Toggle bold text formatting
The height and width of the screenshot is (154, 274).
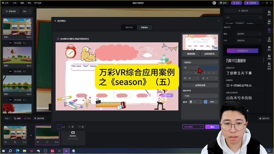(x=187, y=73)
